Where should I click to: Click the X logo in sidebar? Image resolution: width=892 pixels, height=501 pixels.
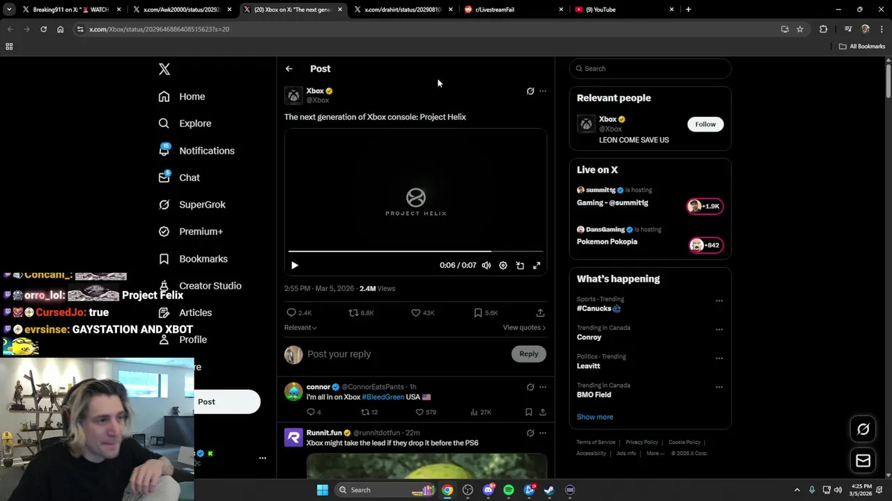click(x=164, y=69)
